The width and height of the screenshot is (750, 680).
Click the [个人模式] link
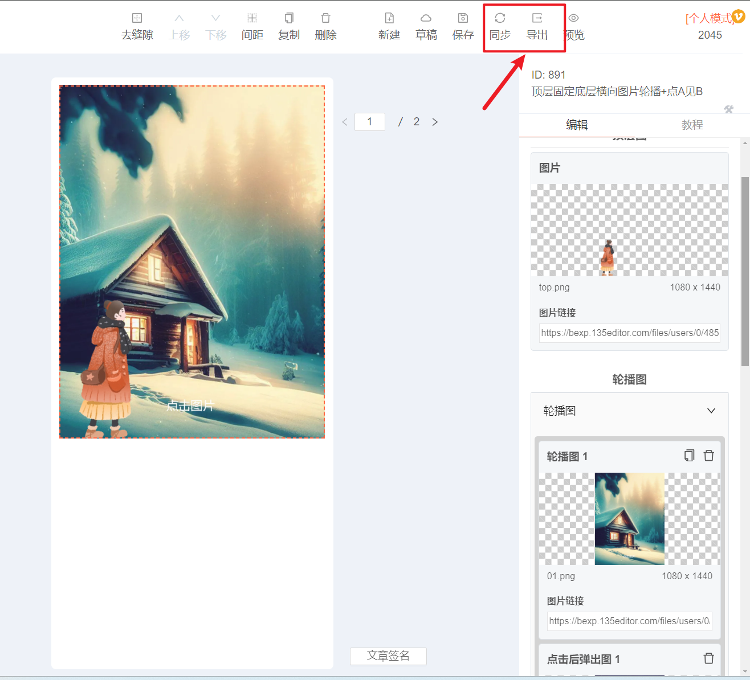click(710, 18)
